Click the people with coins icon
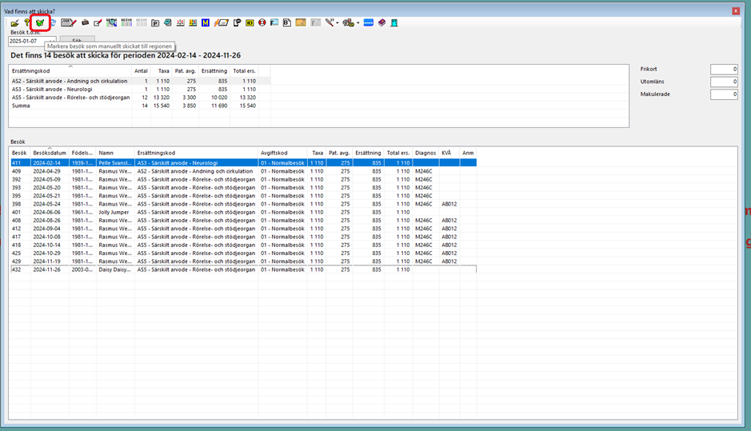 [x=349, y=22]
